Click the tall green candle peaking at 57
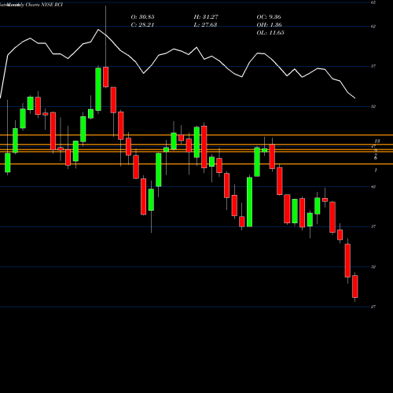The width and height of the screenshot is (393, 393). point(98,89)
